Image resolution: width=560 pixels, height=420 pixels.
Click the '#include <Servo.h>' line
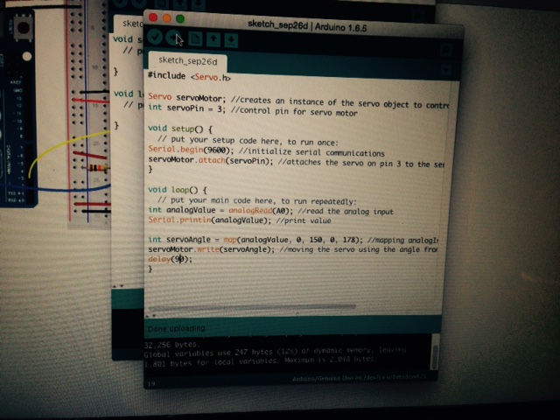coord(189,76)
